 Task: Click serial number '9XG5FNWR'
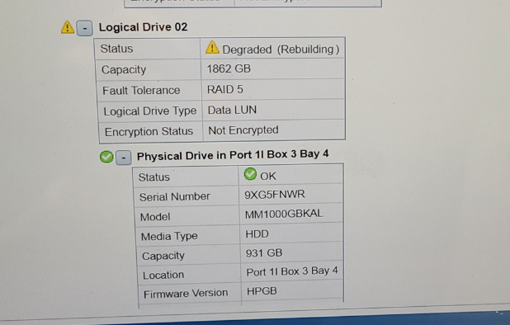[275, 195]
